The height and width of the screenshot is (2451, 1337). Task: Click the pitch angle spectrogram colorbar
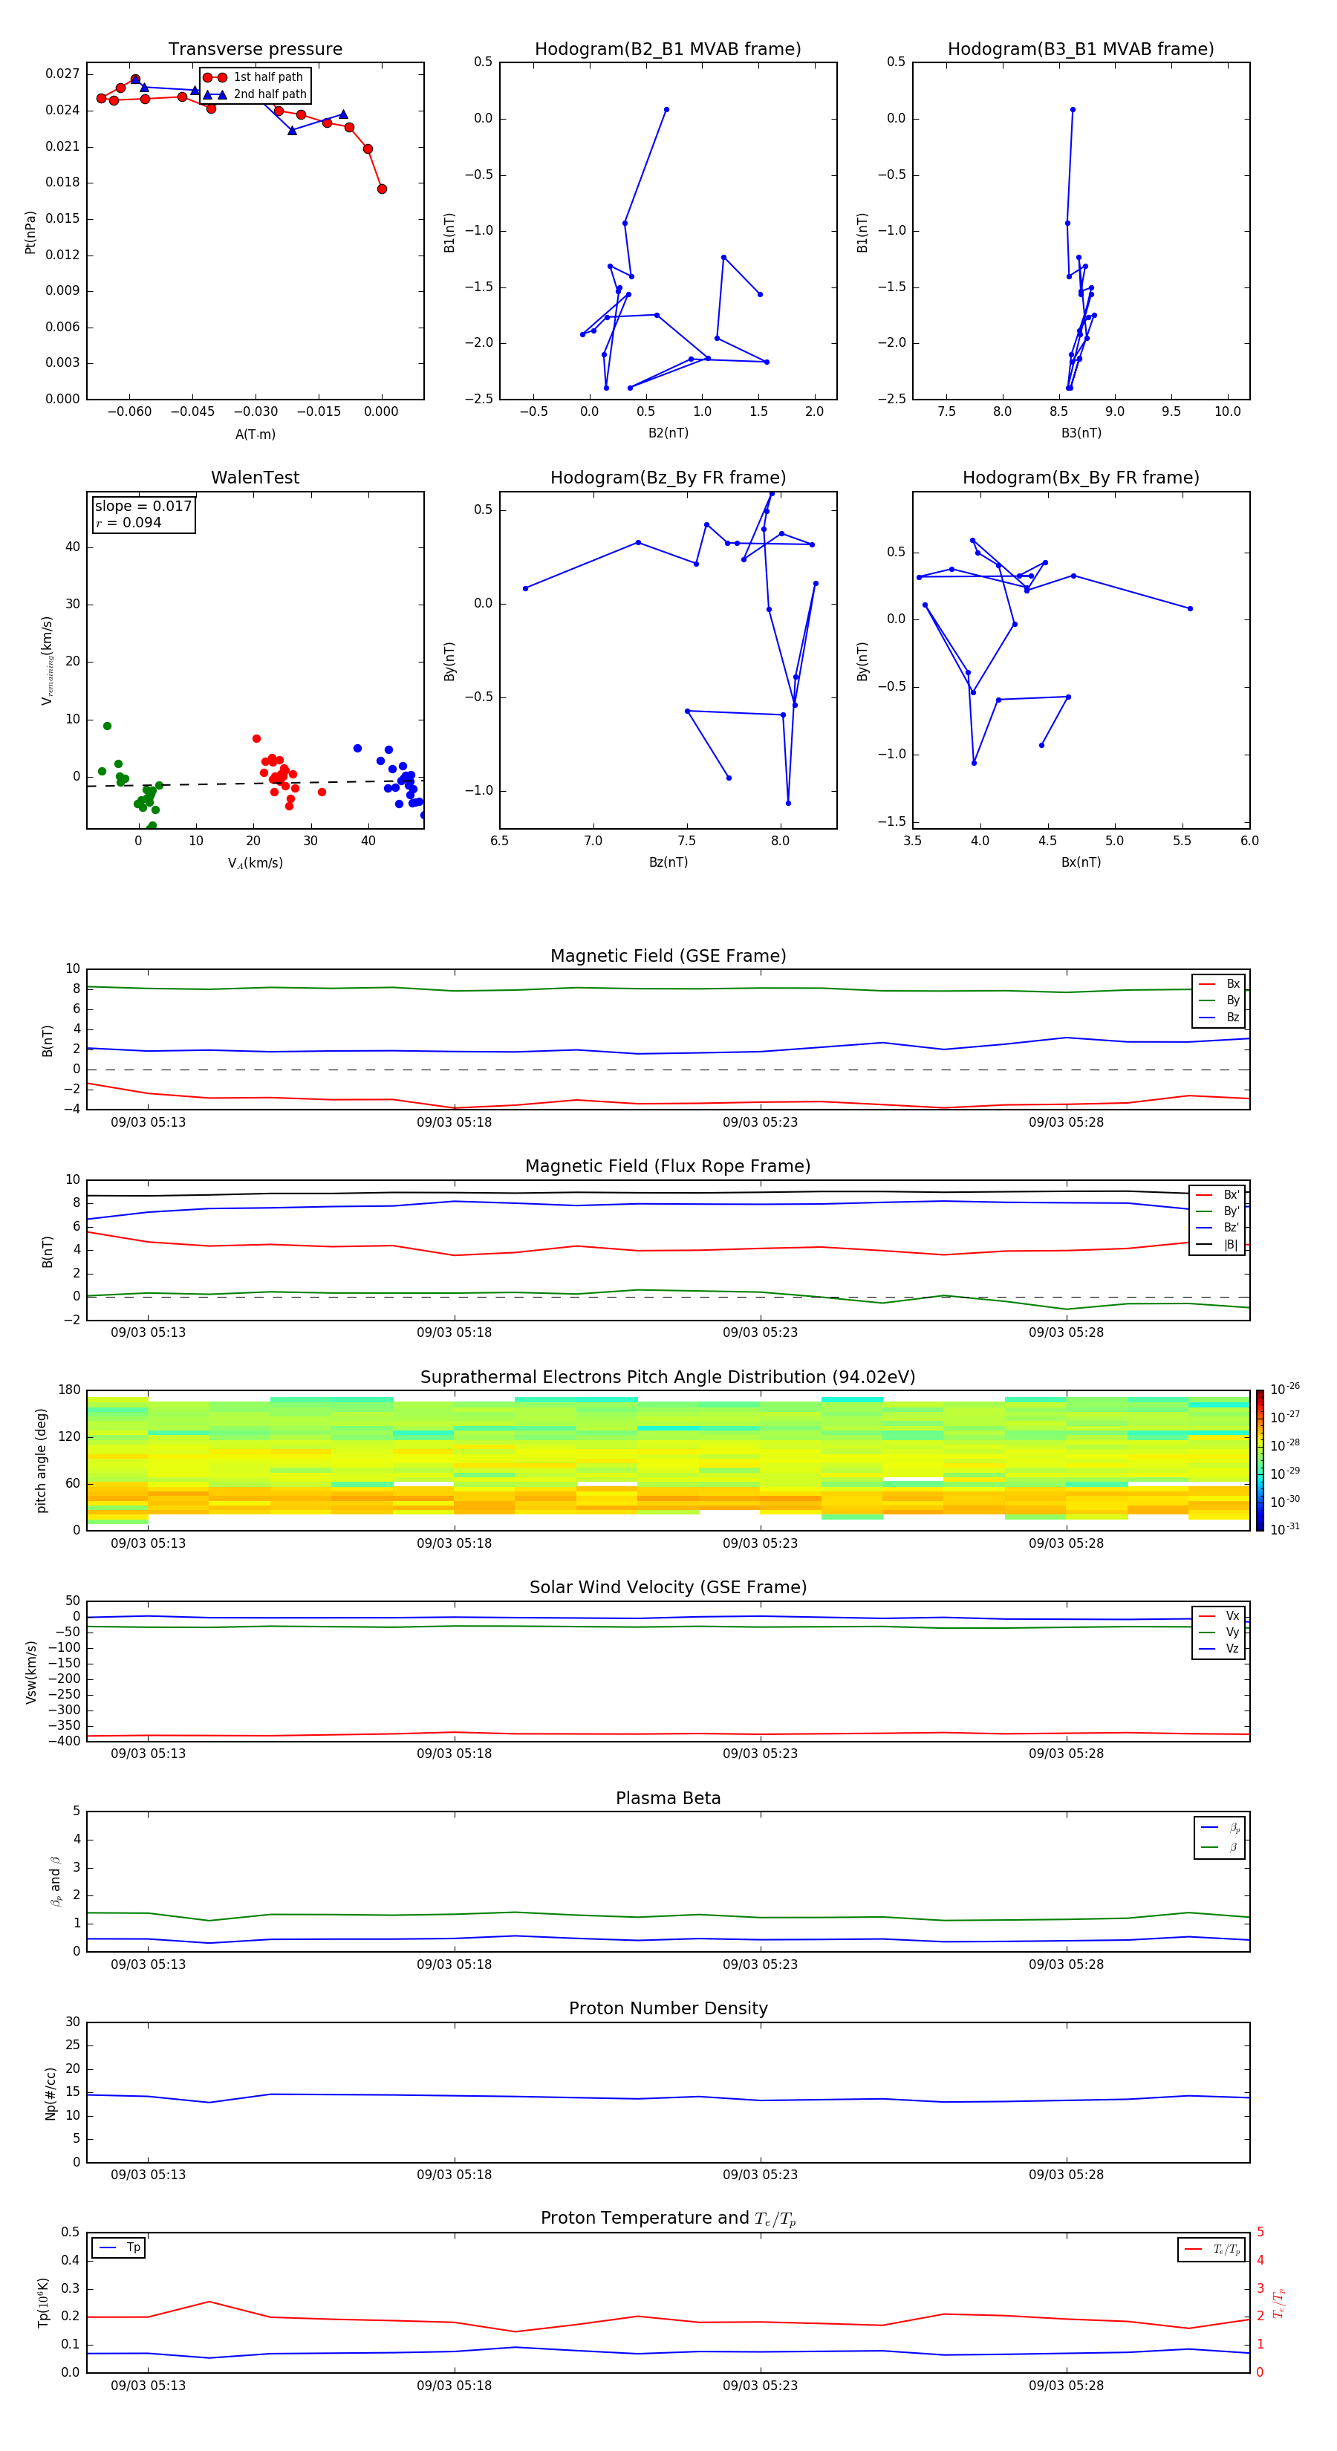click(1260, 1460)
